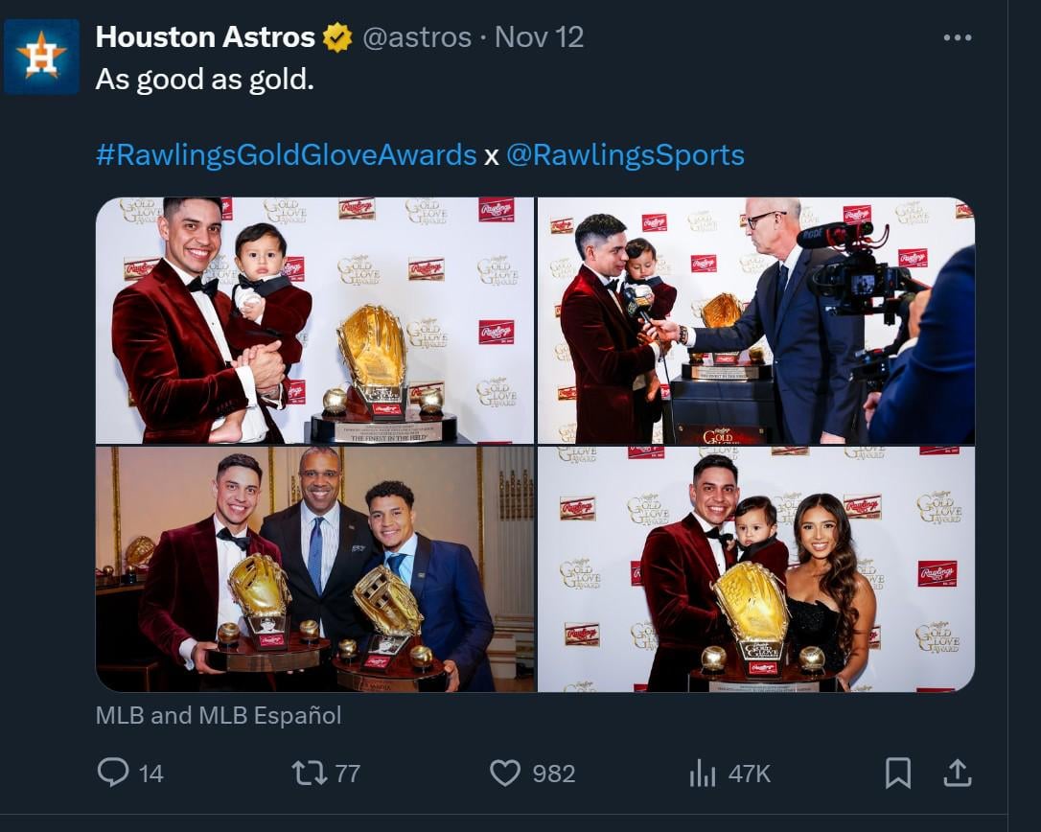Open photo of player holding baby by trophy
Screen dimensions: 1041x832
314,320
